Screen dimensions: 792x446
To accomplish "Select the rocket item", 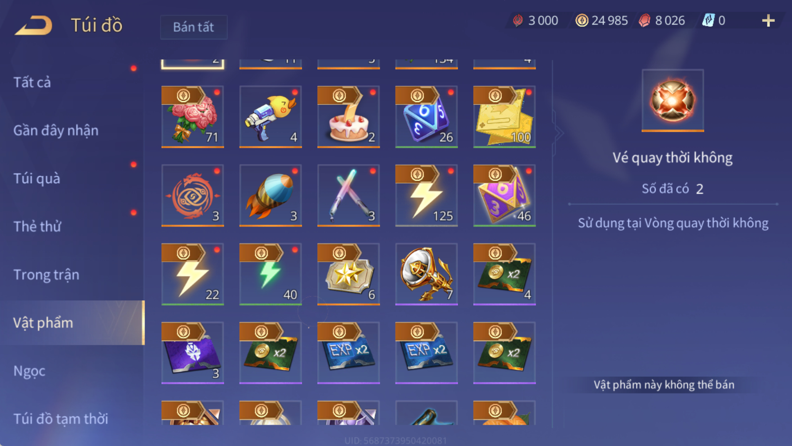I will 270,196.
